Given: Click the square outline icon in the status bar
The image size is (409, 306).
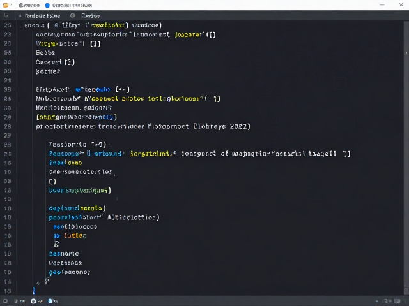Looking at the screenshot, I should [5, 301].
